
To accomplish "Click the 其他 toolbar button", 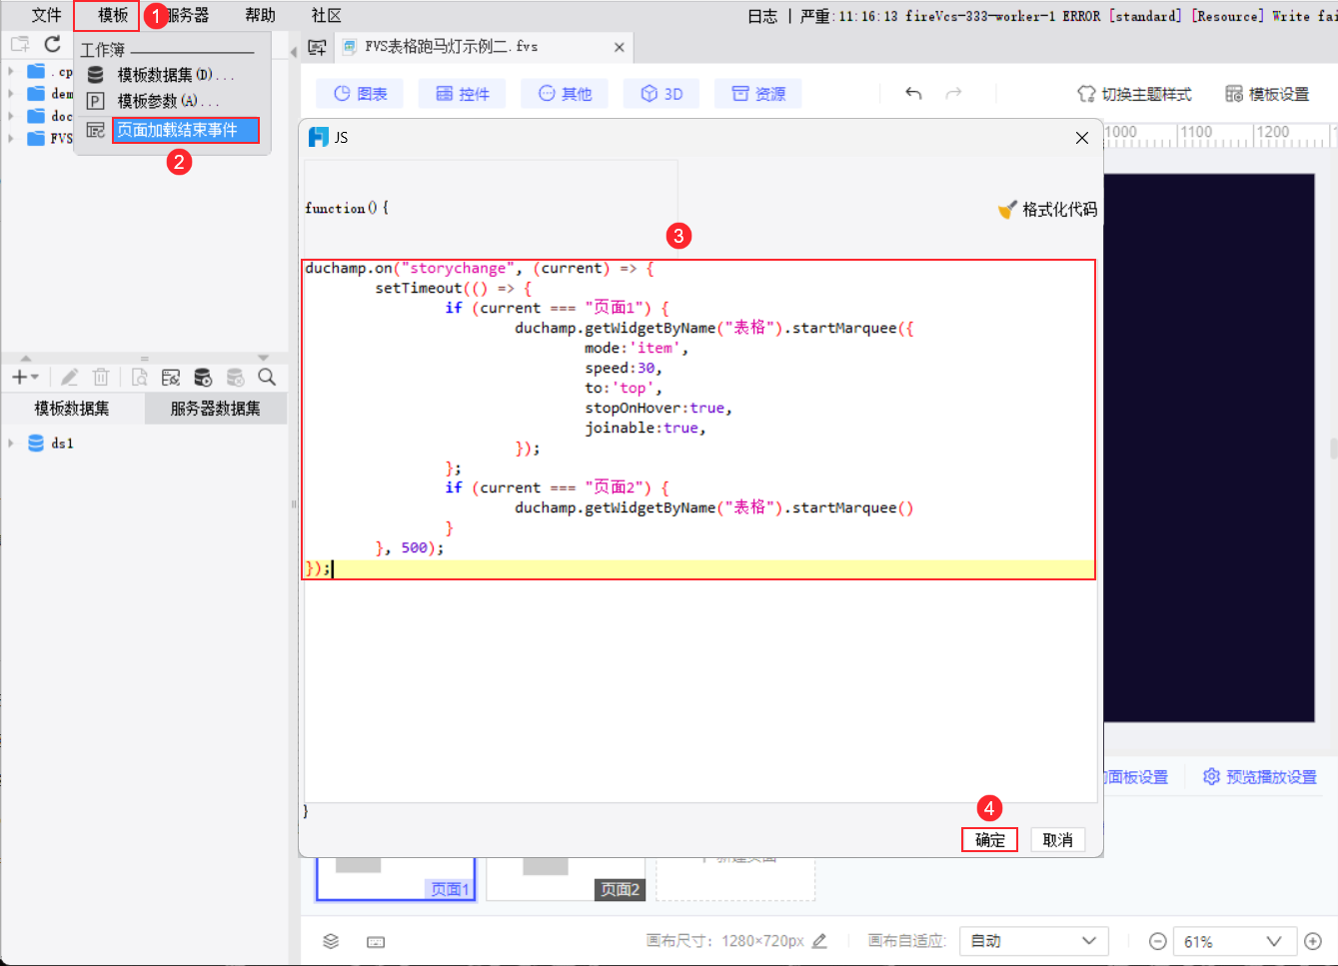I will point(565,94).
